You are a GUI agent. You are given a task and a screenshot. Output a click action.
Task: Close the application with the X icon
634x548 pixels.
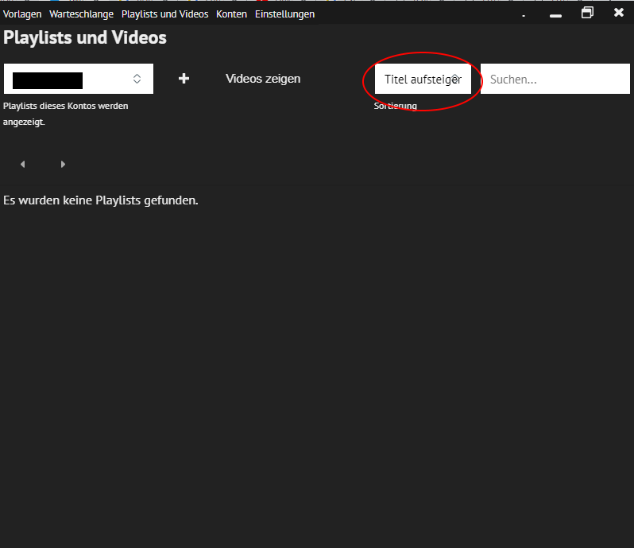[619, 13]
